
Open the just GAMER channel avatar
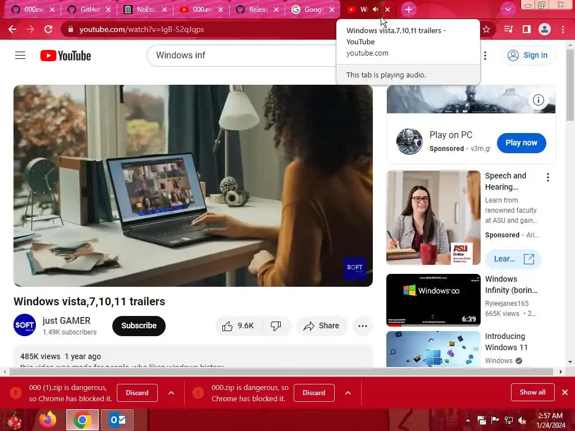coord(25,325)
